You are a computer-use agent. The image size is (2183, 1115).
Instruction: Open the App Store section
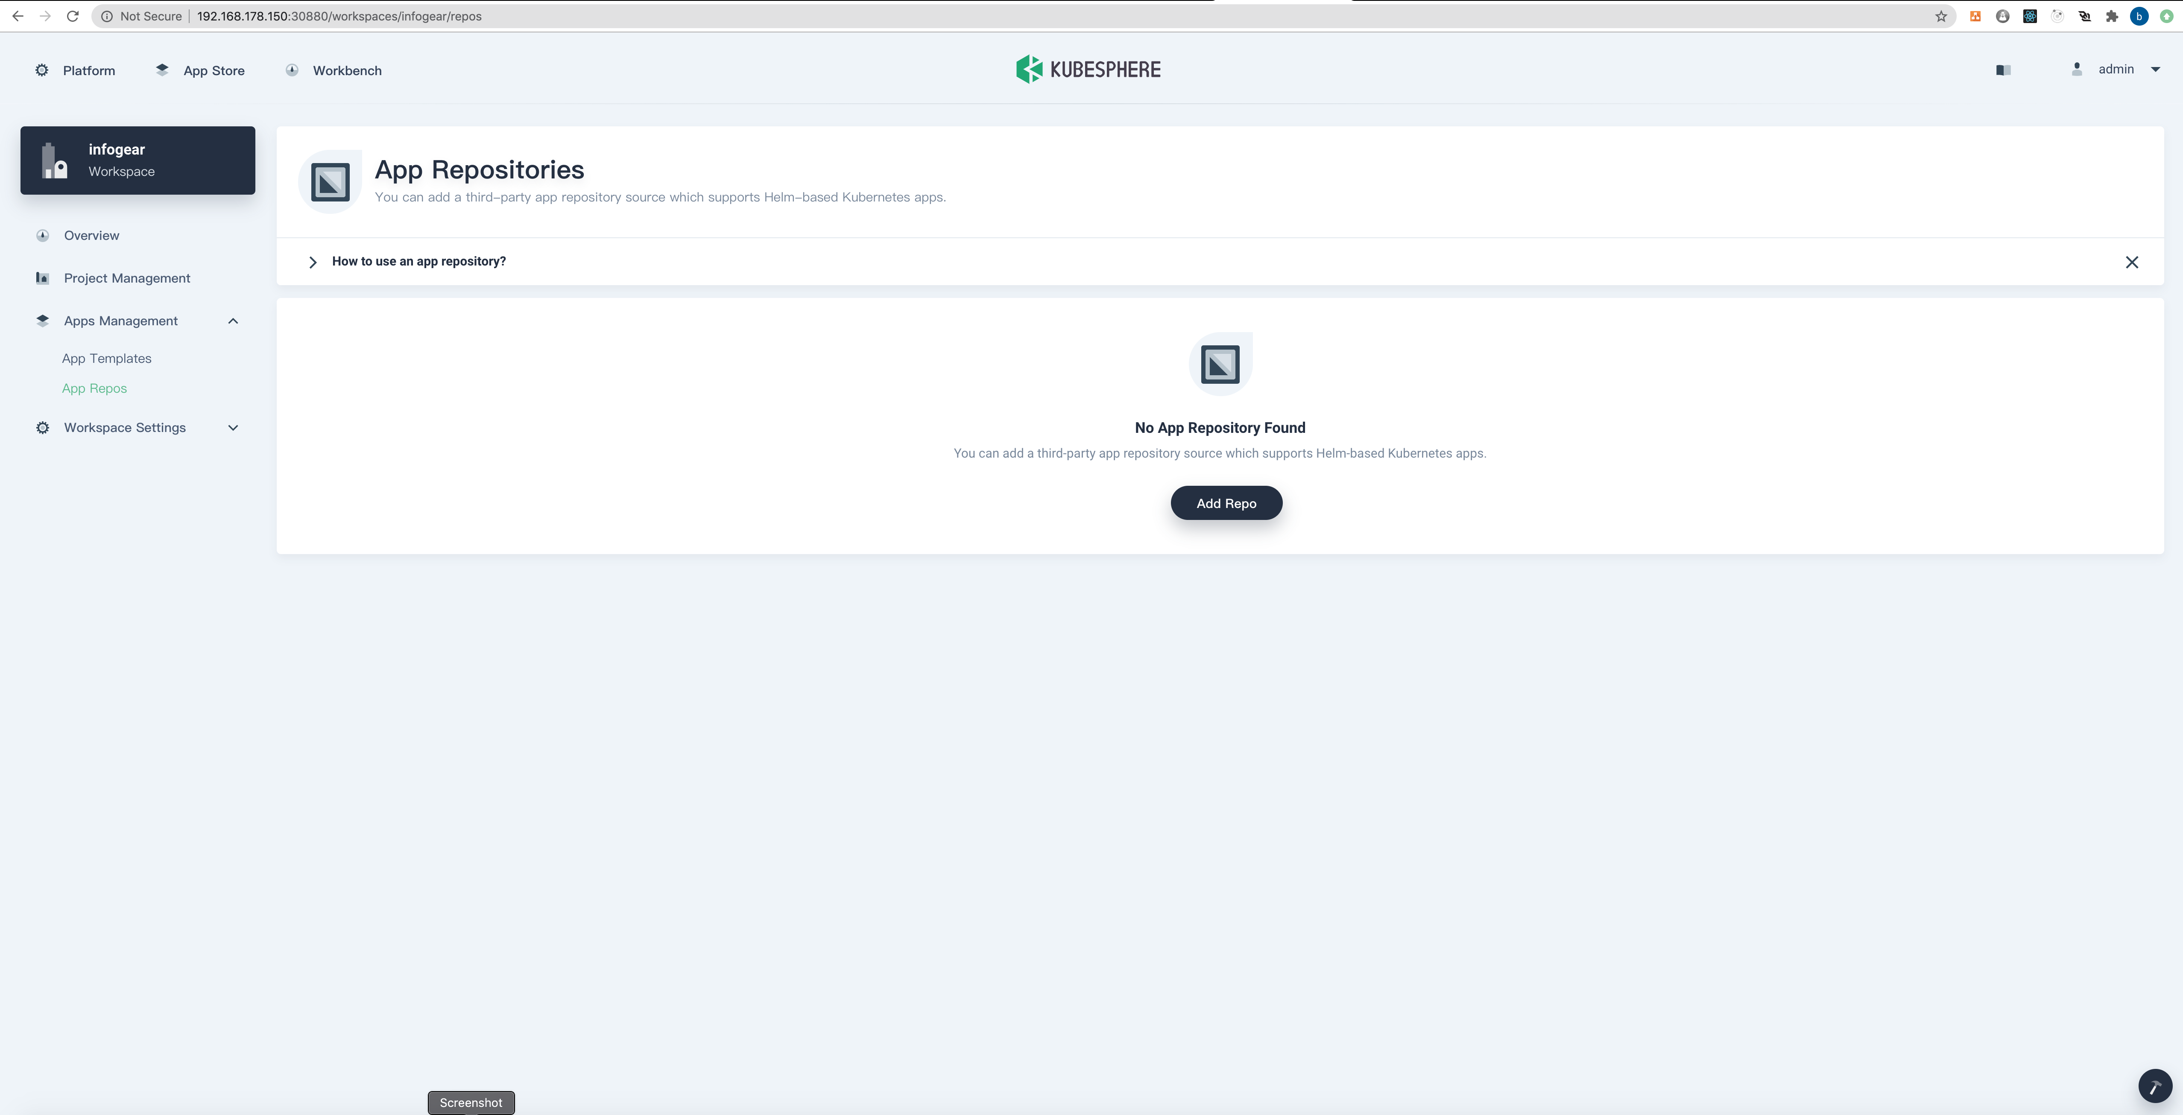[x=199, y=70]
